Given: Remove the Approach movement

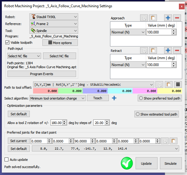Looking at the screenshot, I should (177, 18).
